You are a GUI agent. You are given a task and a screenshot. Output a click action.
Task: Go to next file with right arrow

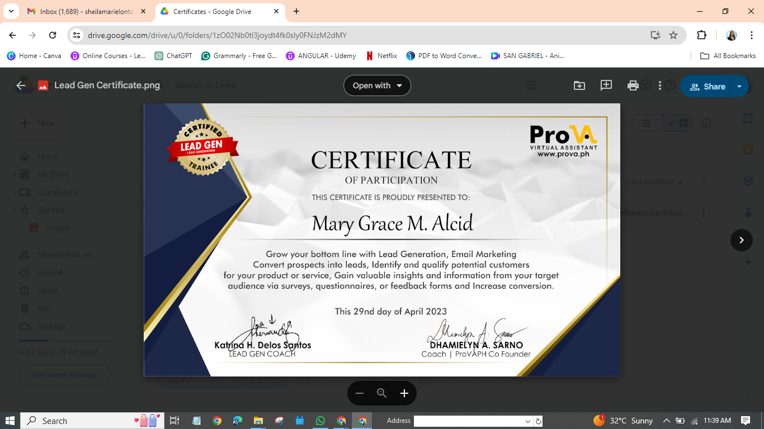(x=741, y=240)
